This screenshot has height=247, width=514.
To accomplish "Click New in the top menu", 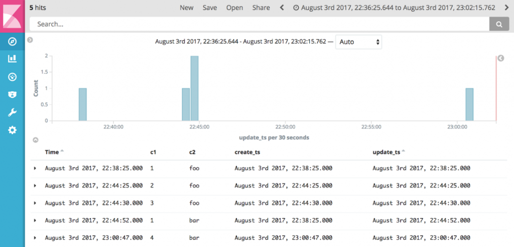I will click(186, 8).
